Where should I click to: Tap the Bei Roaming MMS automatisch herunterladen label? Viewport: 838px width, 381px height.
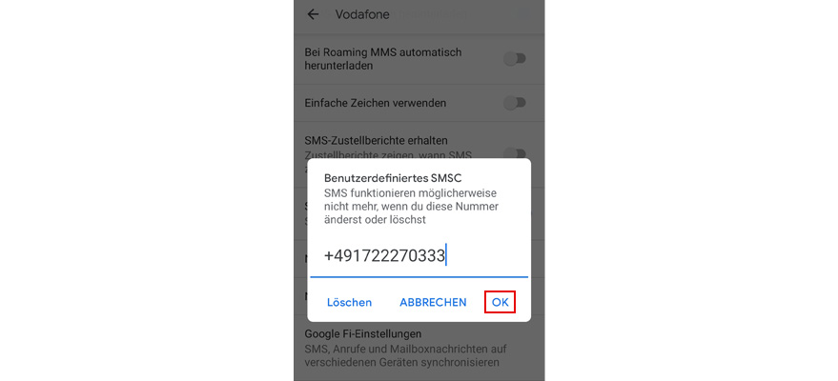382,59
